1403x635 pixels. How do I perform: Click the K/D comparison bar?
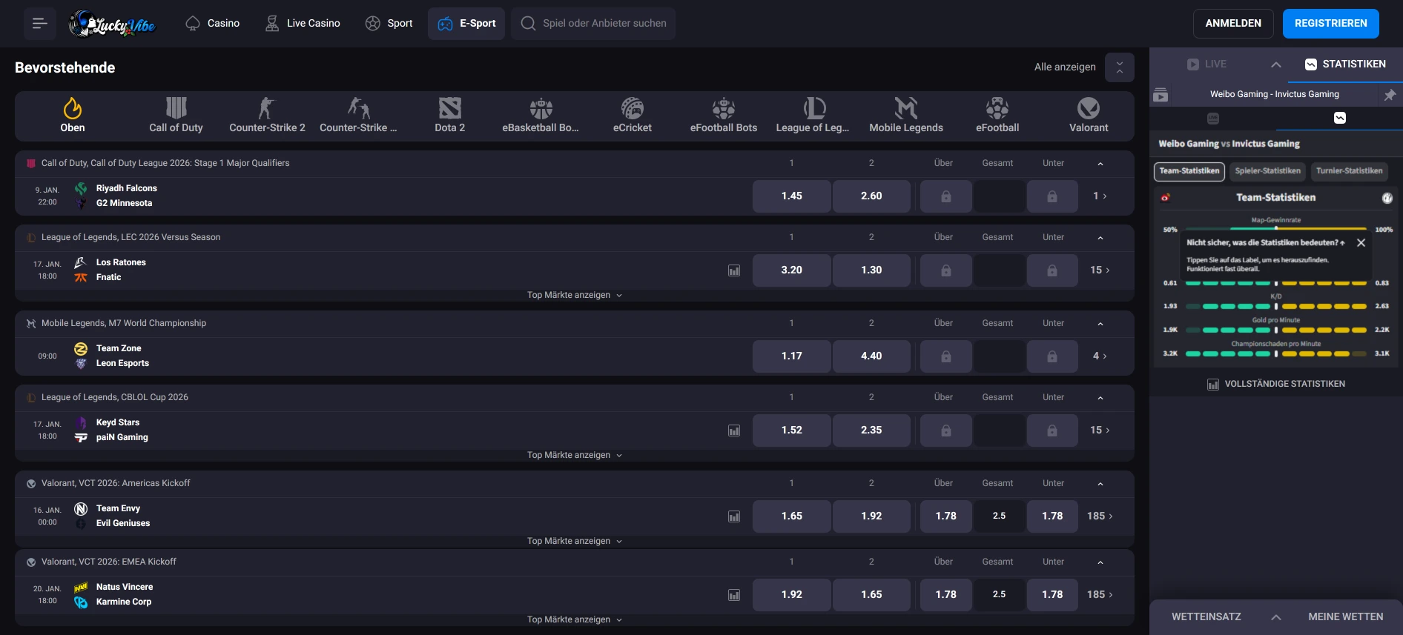click(1275, 306)
